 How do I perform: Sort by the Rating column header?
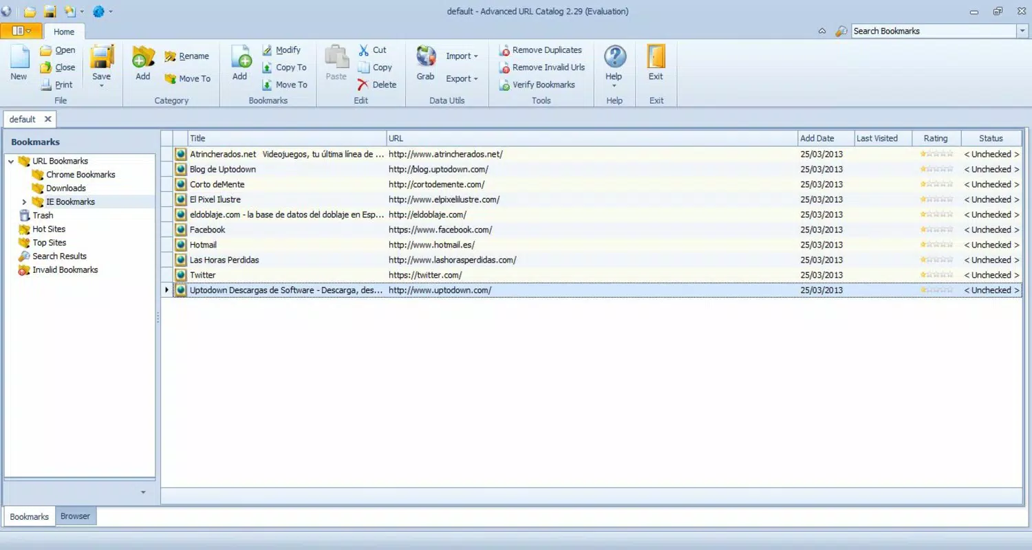coord(936,138)
